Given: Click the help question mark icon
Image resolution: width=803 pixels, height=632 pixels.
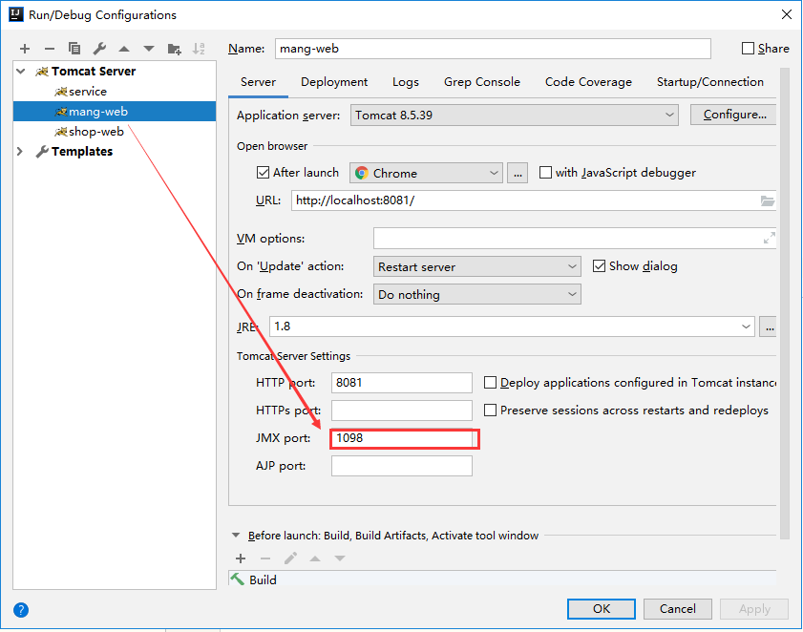Looking at the screenshot, I should point(21,609).
